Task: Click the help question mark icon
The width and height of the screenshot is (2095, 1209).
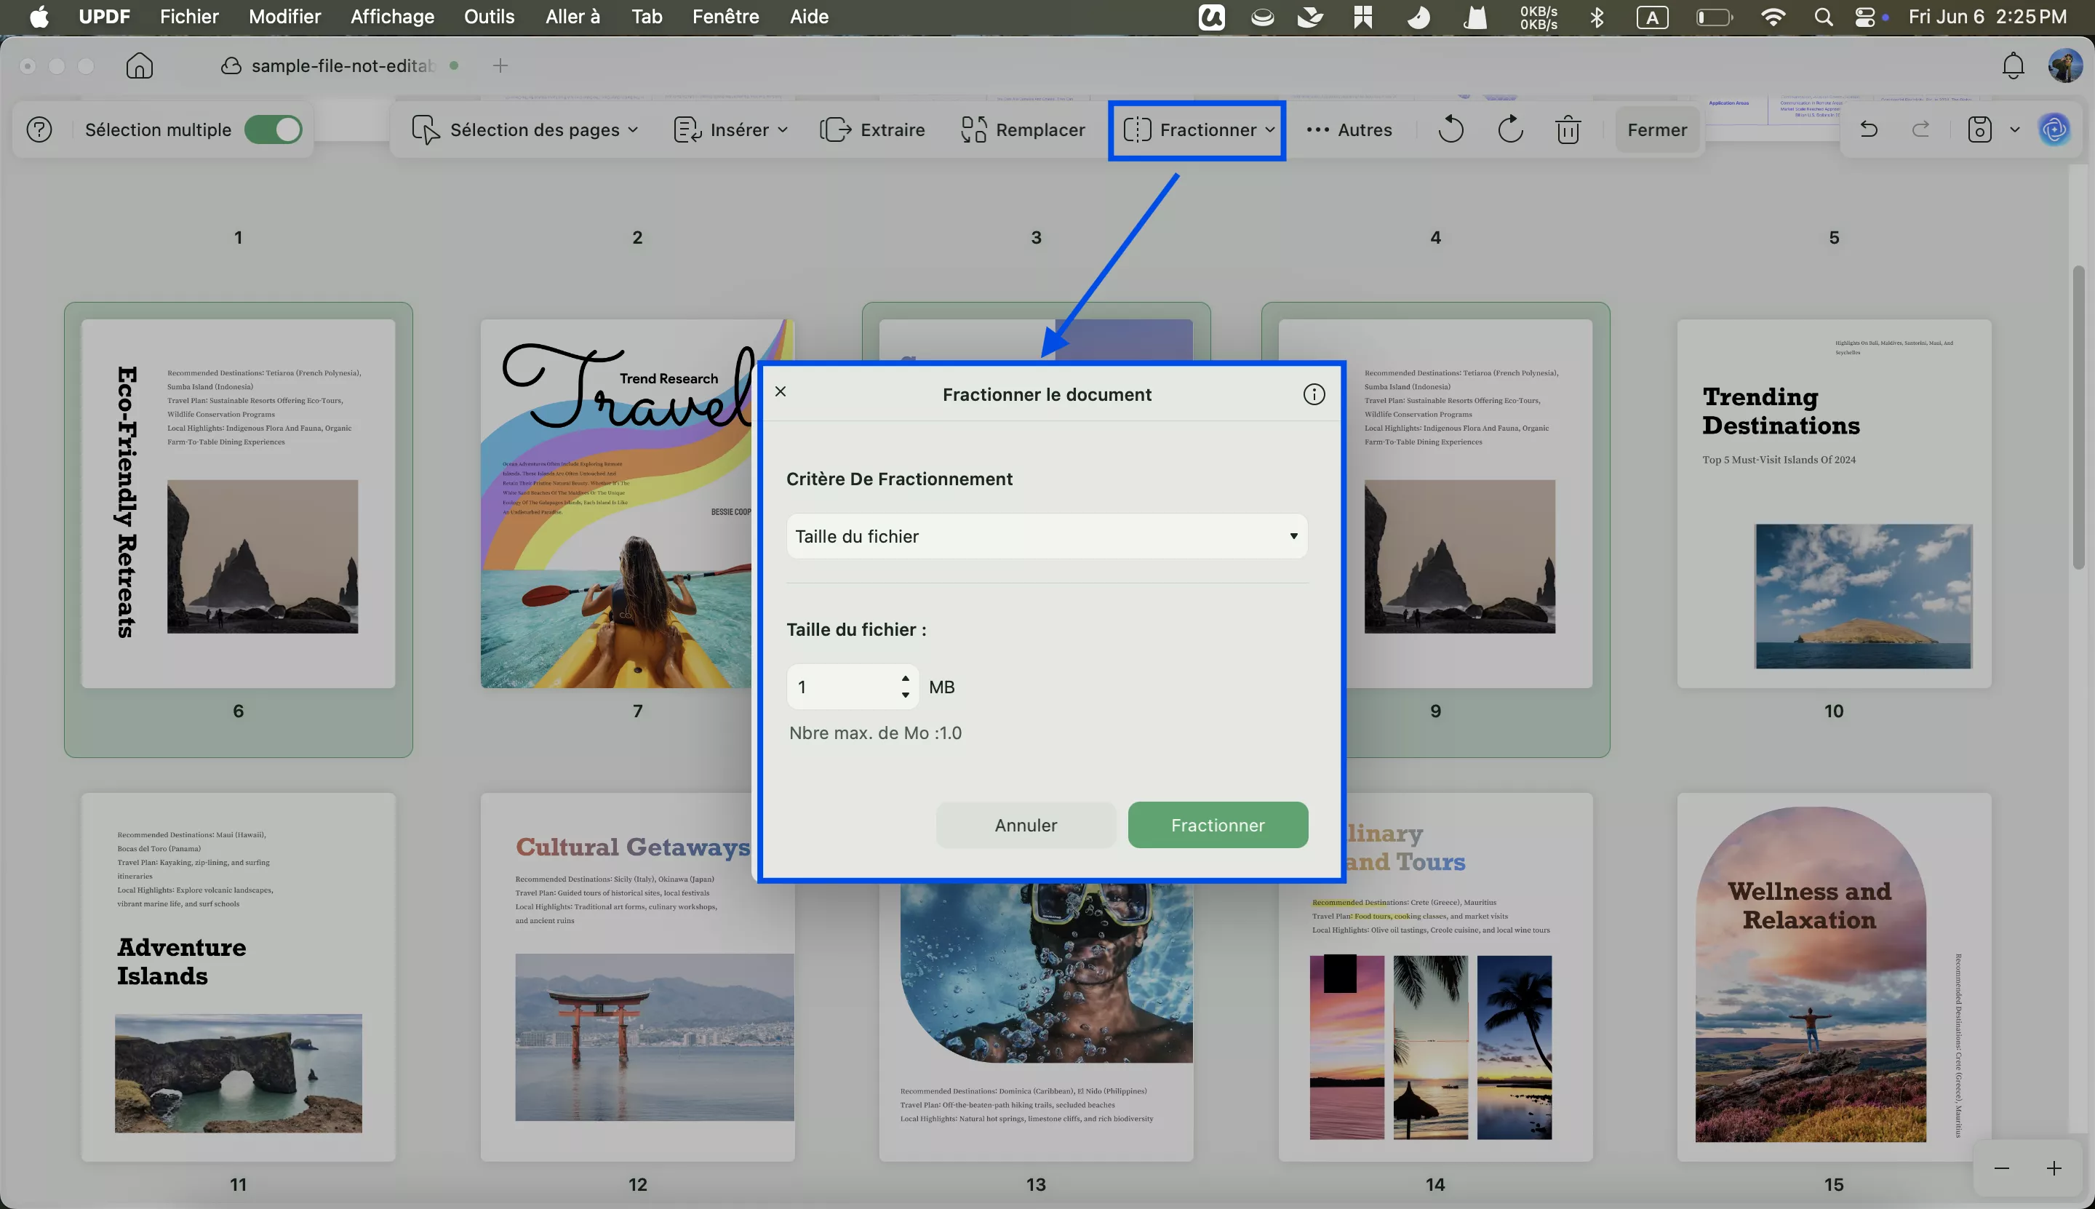Action: click(x=39, y=129)
